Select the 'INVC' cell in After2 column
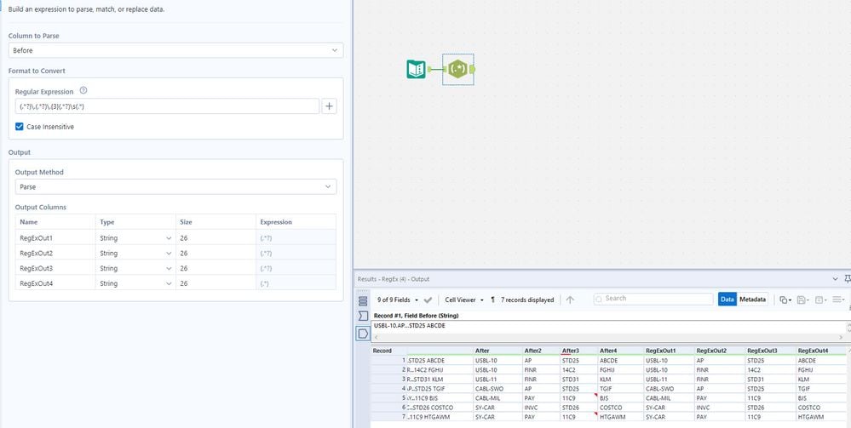 point(541,408)
